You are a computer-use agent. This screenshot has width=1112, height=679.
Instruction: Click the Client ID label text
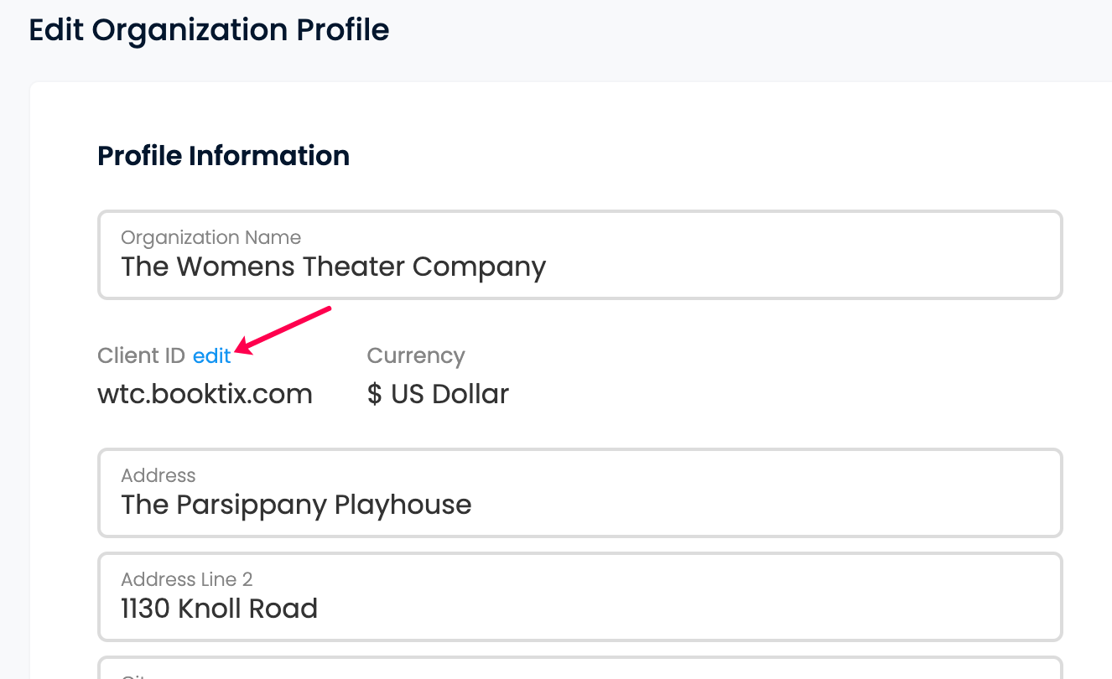[141, 355]
